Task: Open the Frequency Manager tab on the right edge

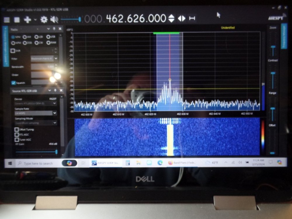Action: pyautogui.click(x=284, y=36)
